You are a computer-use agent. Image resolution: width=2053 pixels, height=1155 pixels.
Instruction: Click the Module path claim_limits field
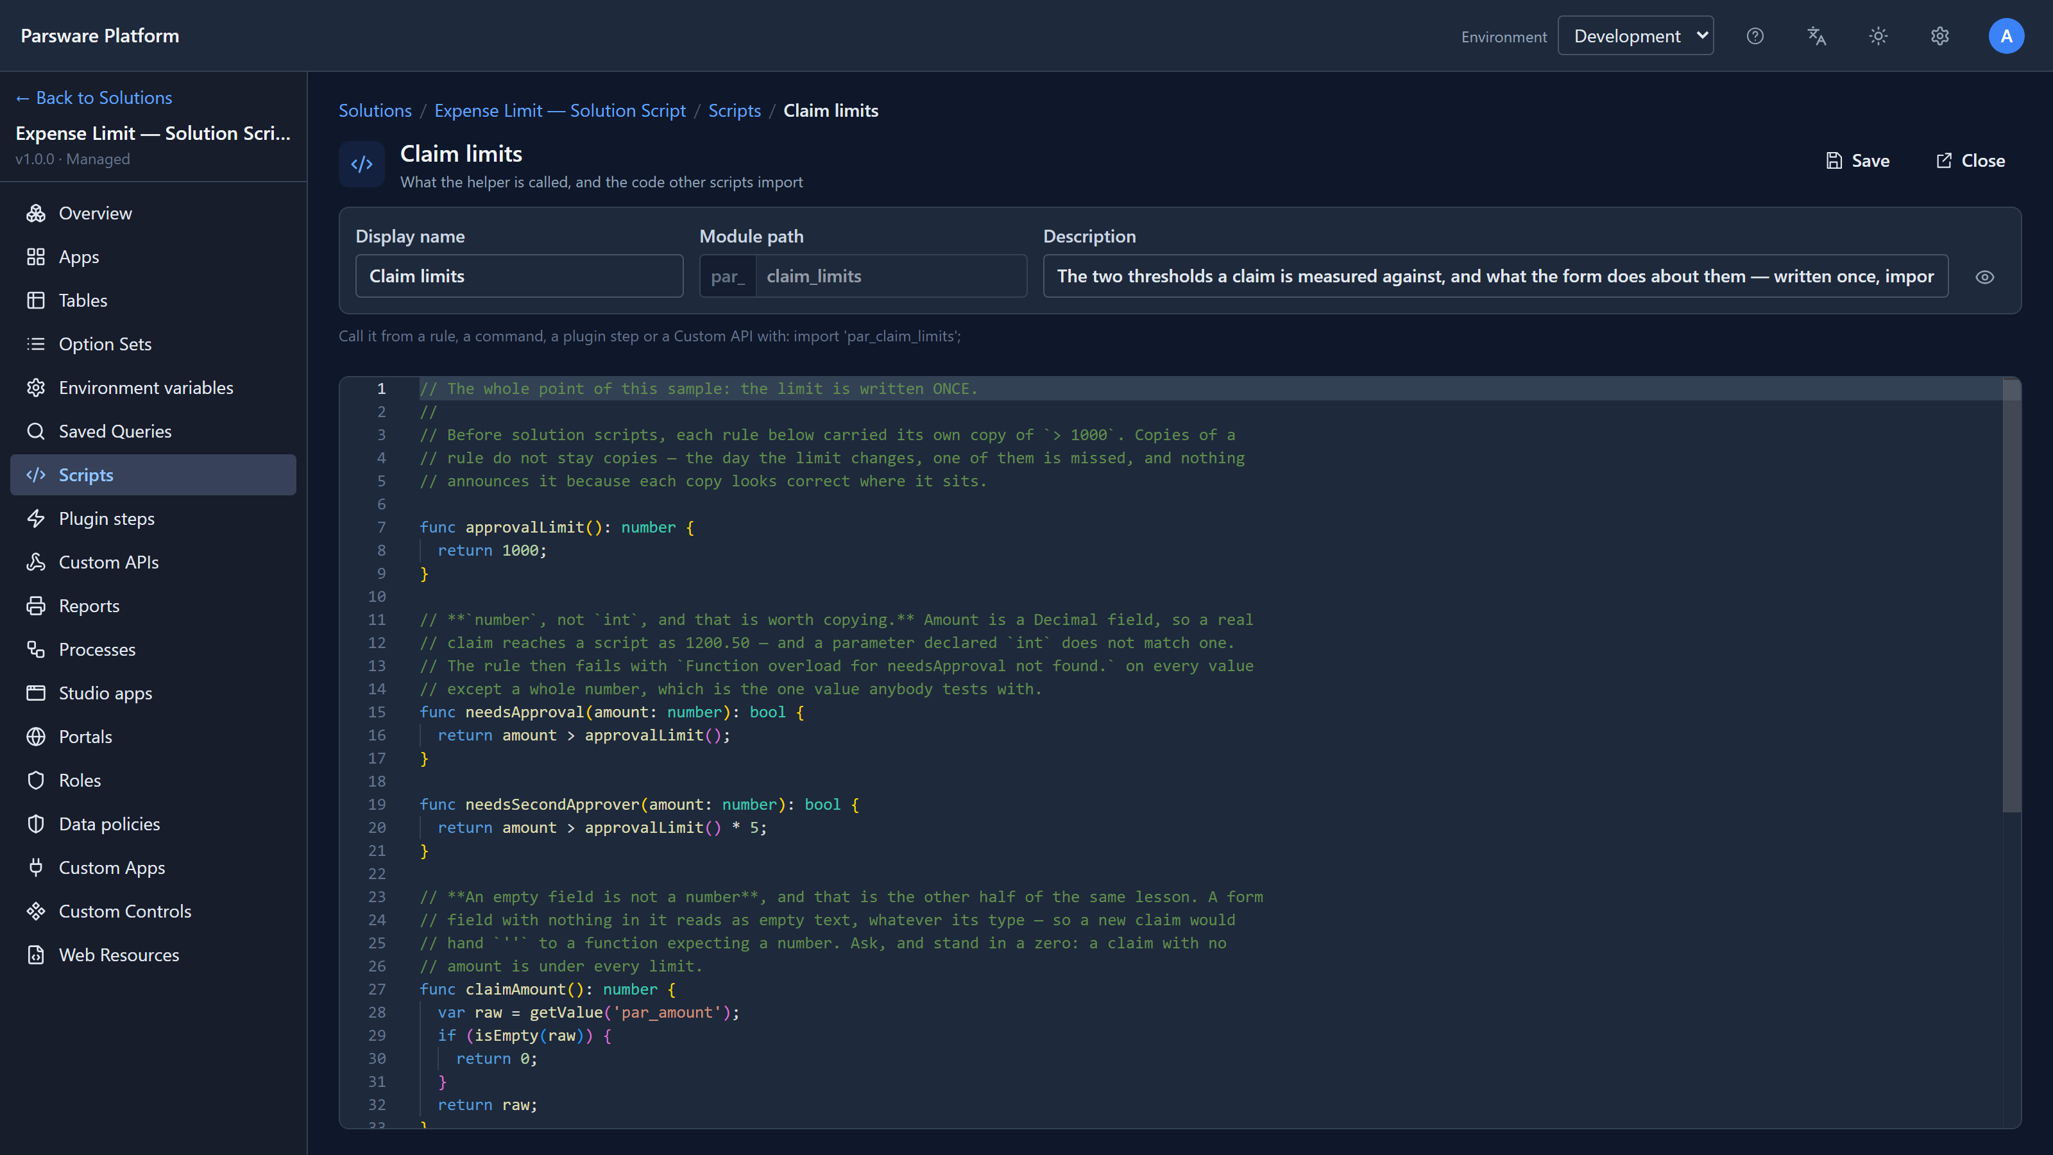click(x=891, y=276)
